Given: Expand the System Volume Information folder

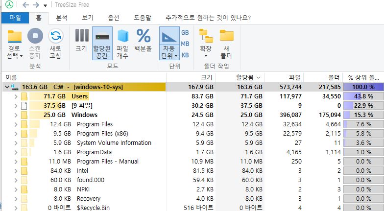Looking at the screenshot, I should click(x=16, y=143).
